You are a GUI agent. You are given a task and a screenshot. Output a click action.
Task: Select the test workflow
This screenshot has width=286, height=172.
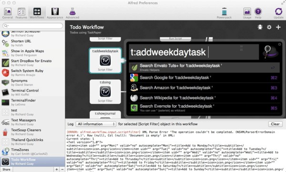[32, 112]
